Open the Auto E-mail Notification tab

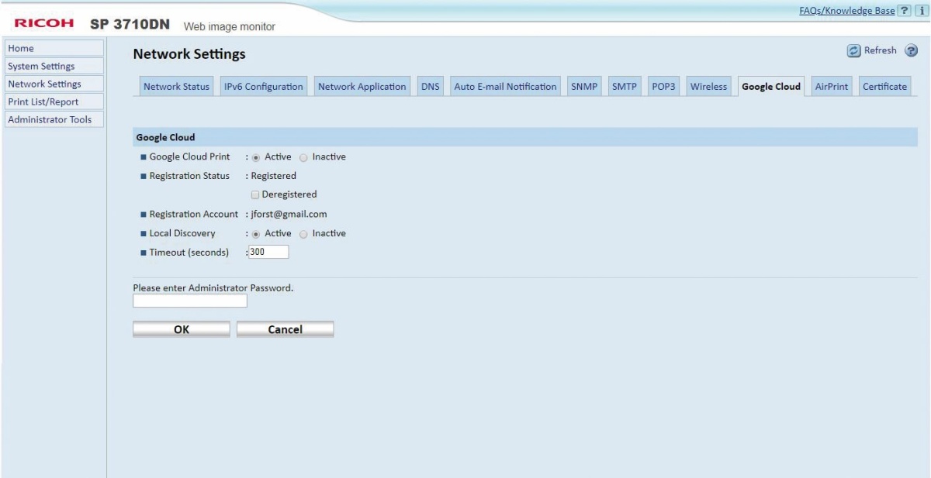pos(505,87)
